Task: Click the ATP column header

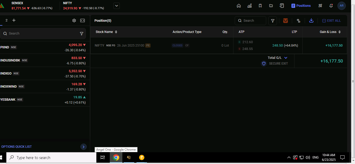Action: coord(241,32)
